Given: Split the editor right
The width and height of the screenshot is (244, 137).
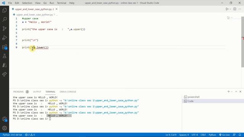Looking at the screenshot, I should (235, 9).
